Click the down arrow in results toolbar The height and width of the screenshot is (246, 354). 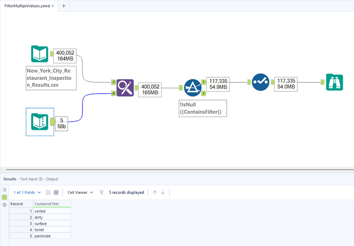tap(163, 192)
